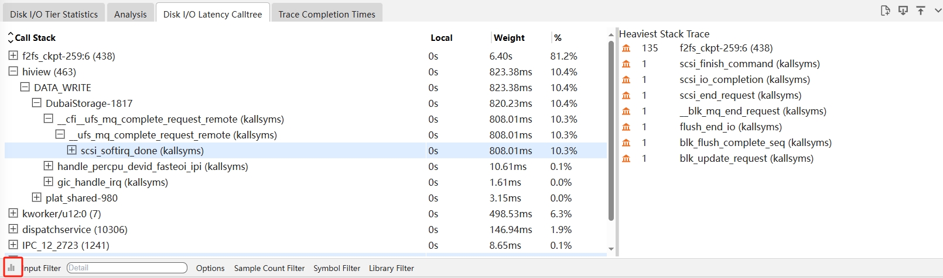Click the orange icon beside scsi_finish_command
The width and height of the screenshot is (943, 278).
pos(626,64)
